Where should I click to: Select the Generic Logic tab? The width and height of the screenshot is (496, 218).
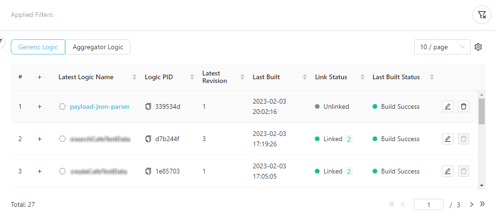coord(38,47)
